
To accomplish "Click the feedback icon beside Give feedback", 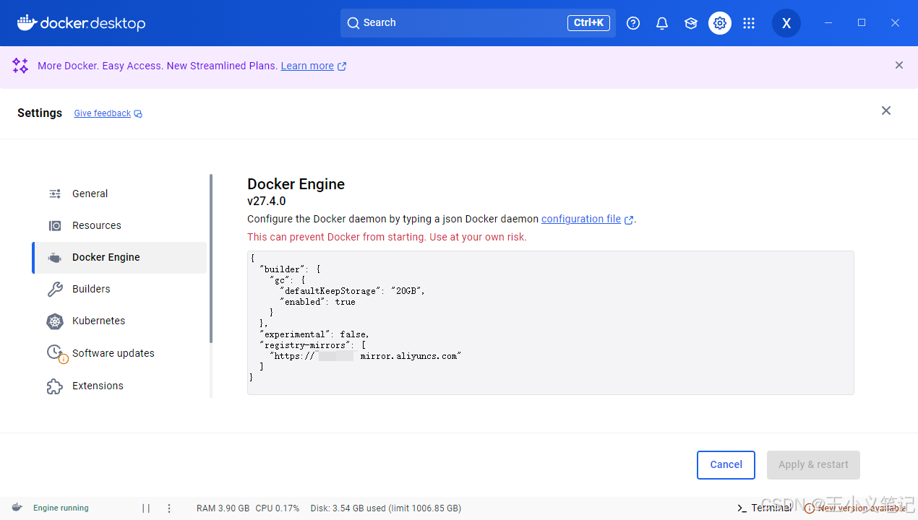I will click(138, 114).
